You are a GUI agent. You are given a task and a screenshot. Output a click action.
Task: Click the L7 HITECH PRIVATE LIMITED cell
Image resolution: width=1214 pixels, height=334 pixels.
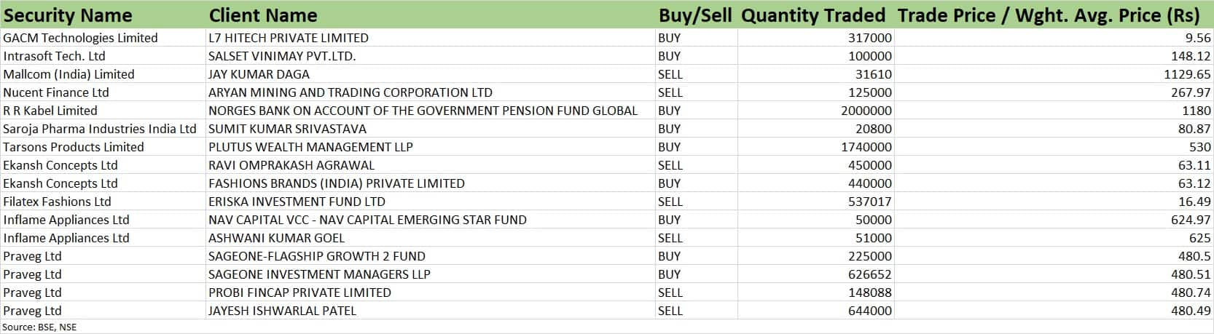pyautogui.click(x=289, y=38)
